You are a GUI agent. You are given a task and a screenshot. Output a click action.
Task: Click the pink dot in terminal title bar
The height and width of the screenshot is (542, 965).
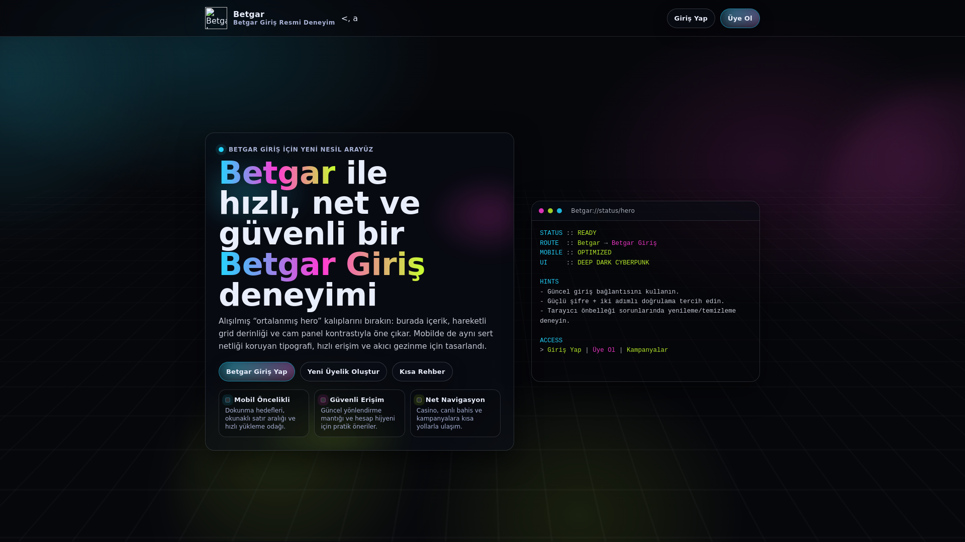541,211
